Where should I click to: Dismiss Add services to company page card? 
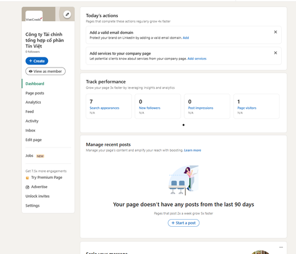[275, 53]
